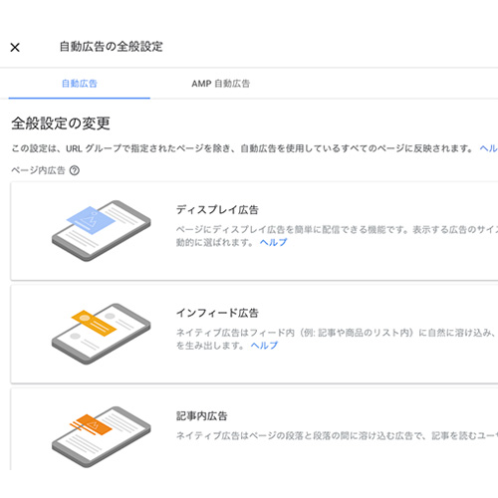This screenshot has height=498, width=498.
Task: Click the 自動広告の全般設定 title text
Action: click(x=112, y=47)
